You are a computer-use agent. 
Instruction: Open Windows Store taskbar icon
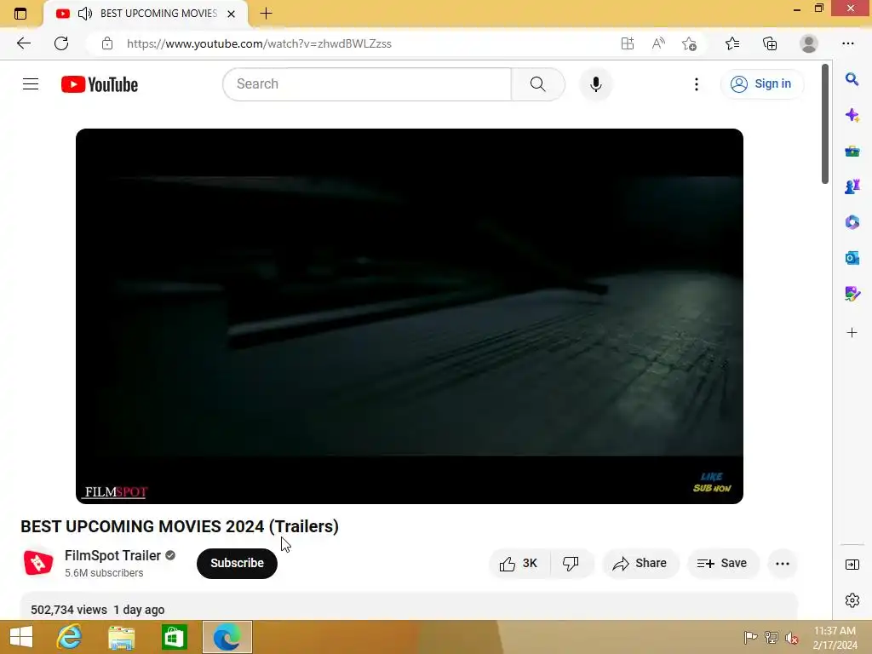[x=174, y=637]
